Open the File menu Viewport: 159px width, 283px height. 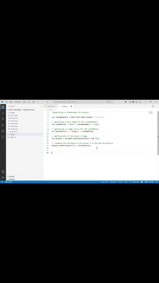click(x=7, y=102)
